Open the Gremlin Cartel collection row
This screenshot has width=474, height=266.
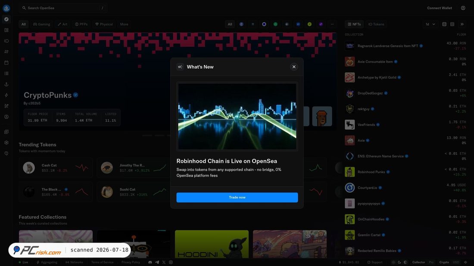click(x=405, y=235)
